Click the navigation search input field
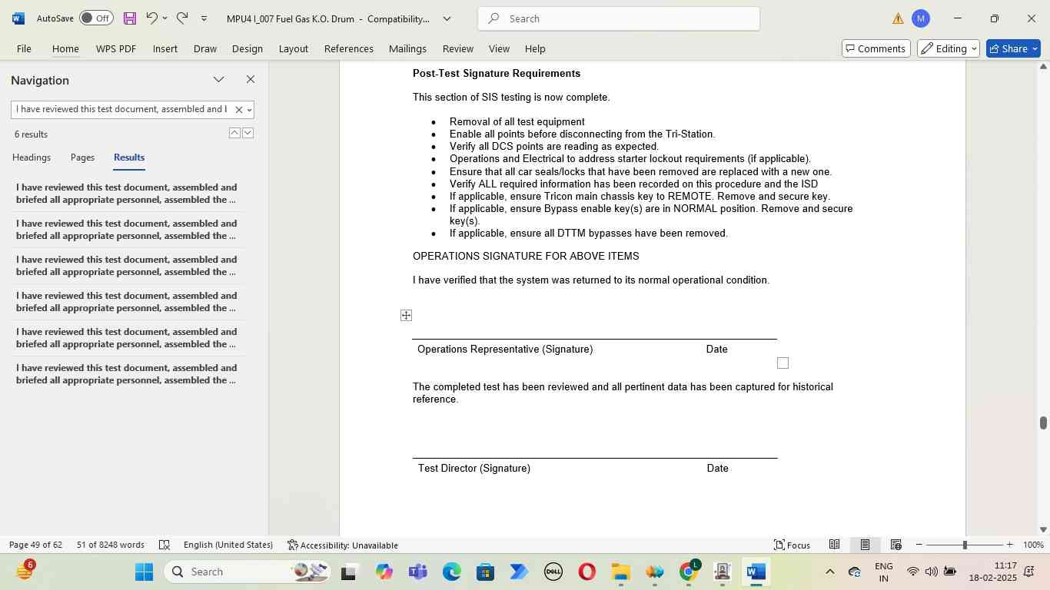1050x590 pixels. pos(121,109)
